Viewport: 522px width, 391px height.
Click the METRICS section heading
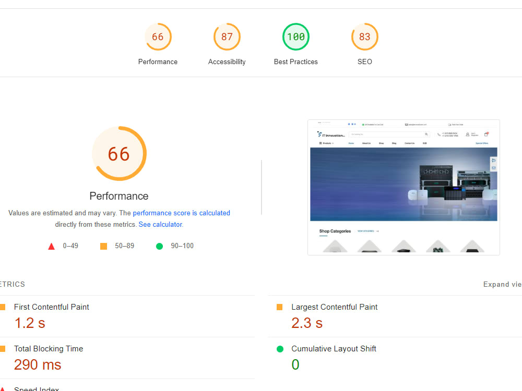pyautogui.click(x=13, y=284)
